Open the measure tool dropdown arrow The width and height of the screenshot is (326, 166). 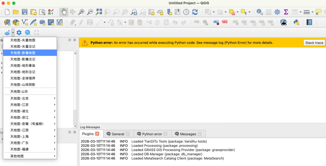pyautogui.click(x=312, y=12)
